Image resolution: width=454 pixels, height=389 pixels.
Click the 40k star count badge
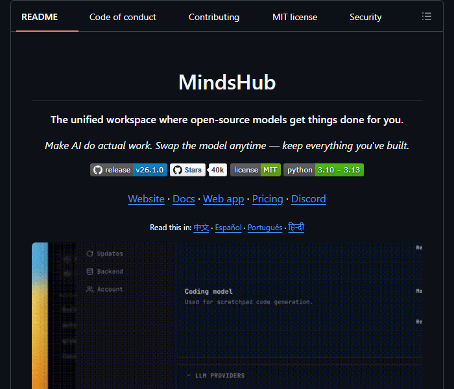[217, 170]
